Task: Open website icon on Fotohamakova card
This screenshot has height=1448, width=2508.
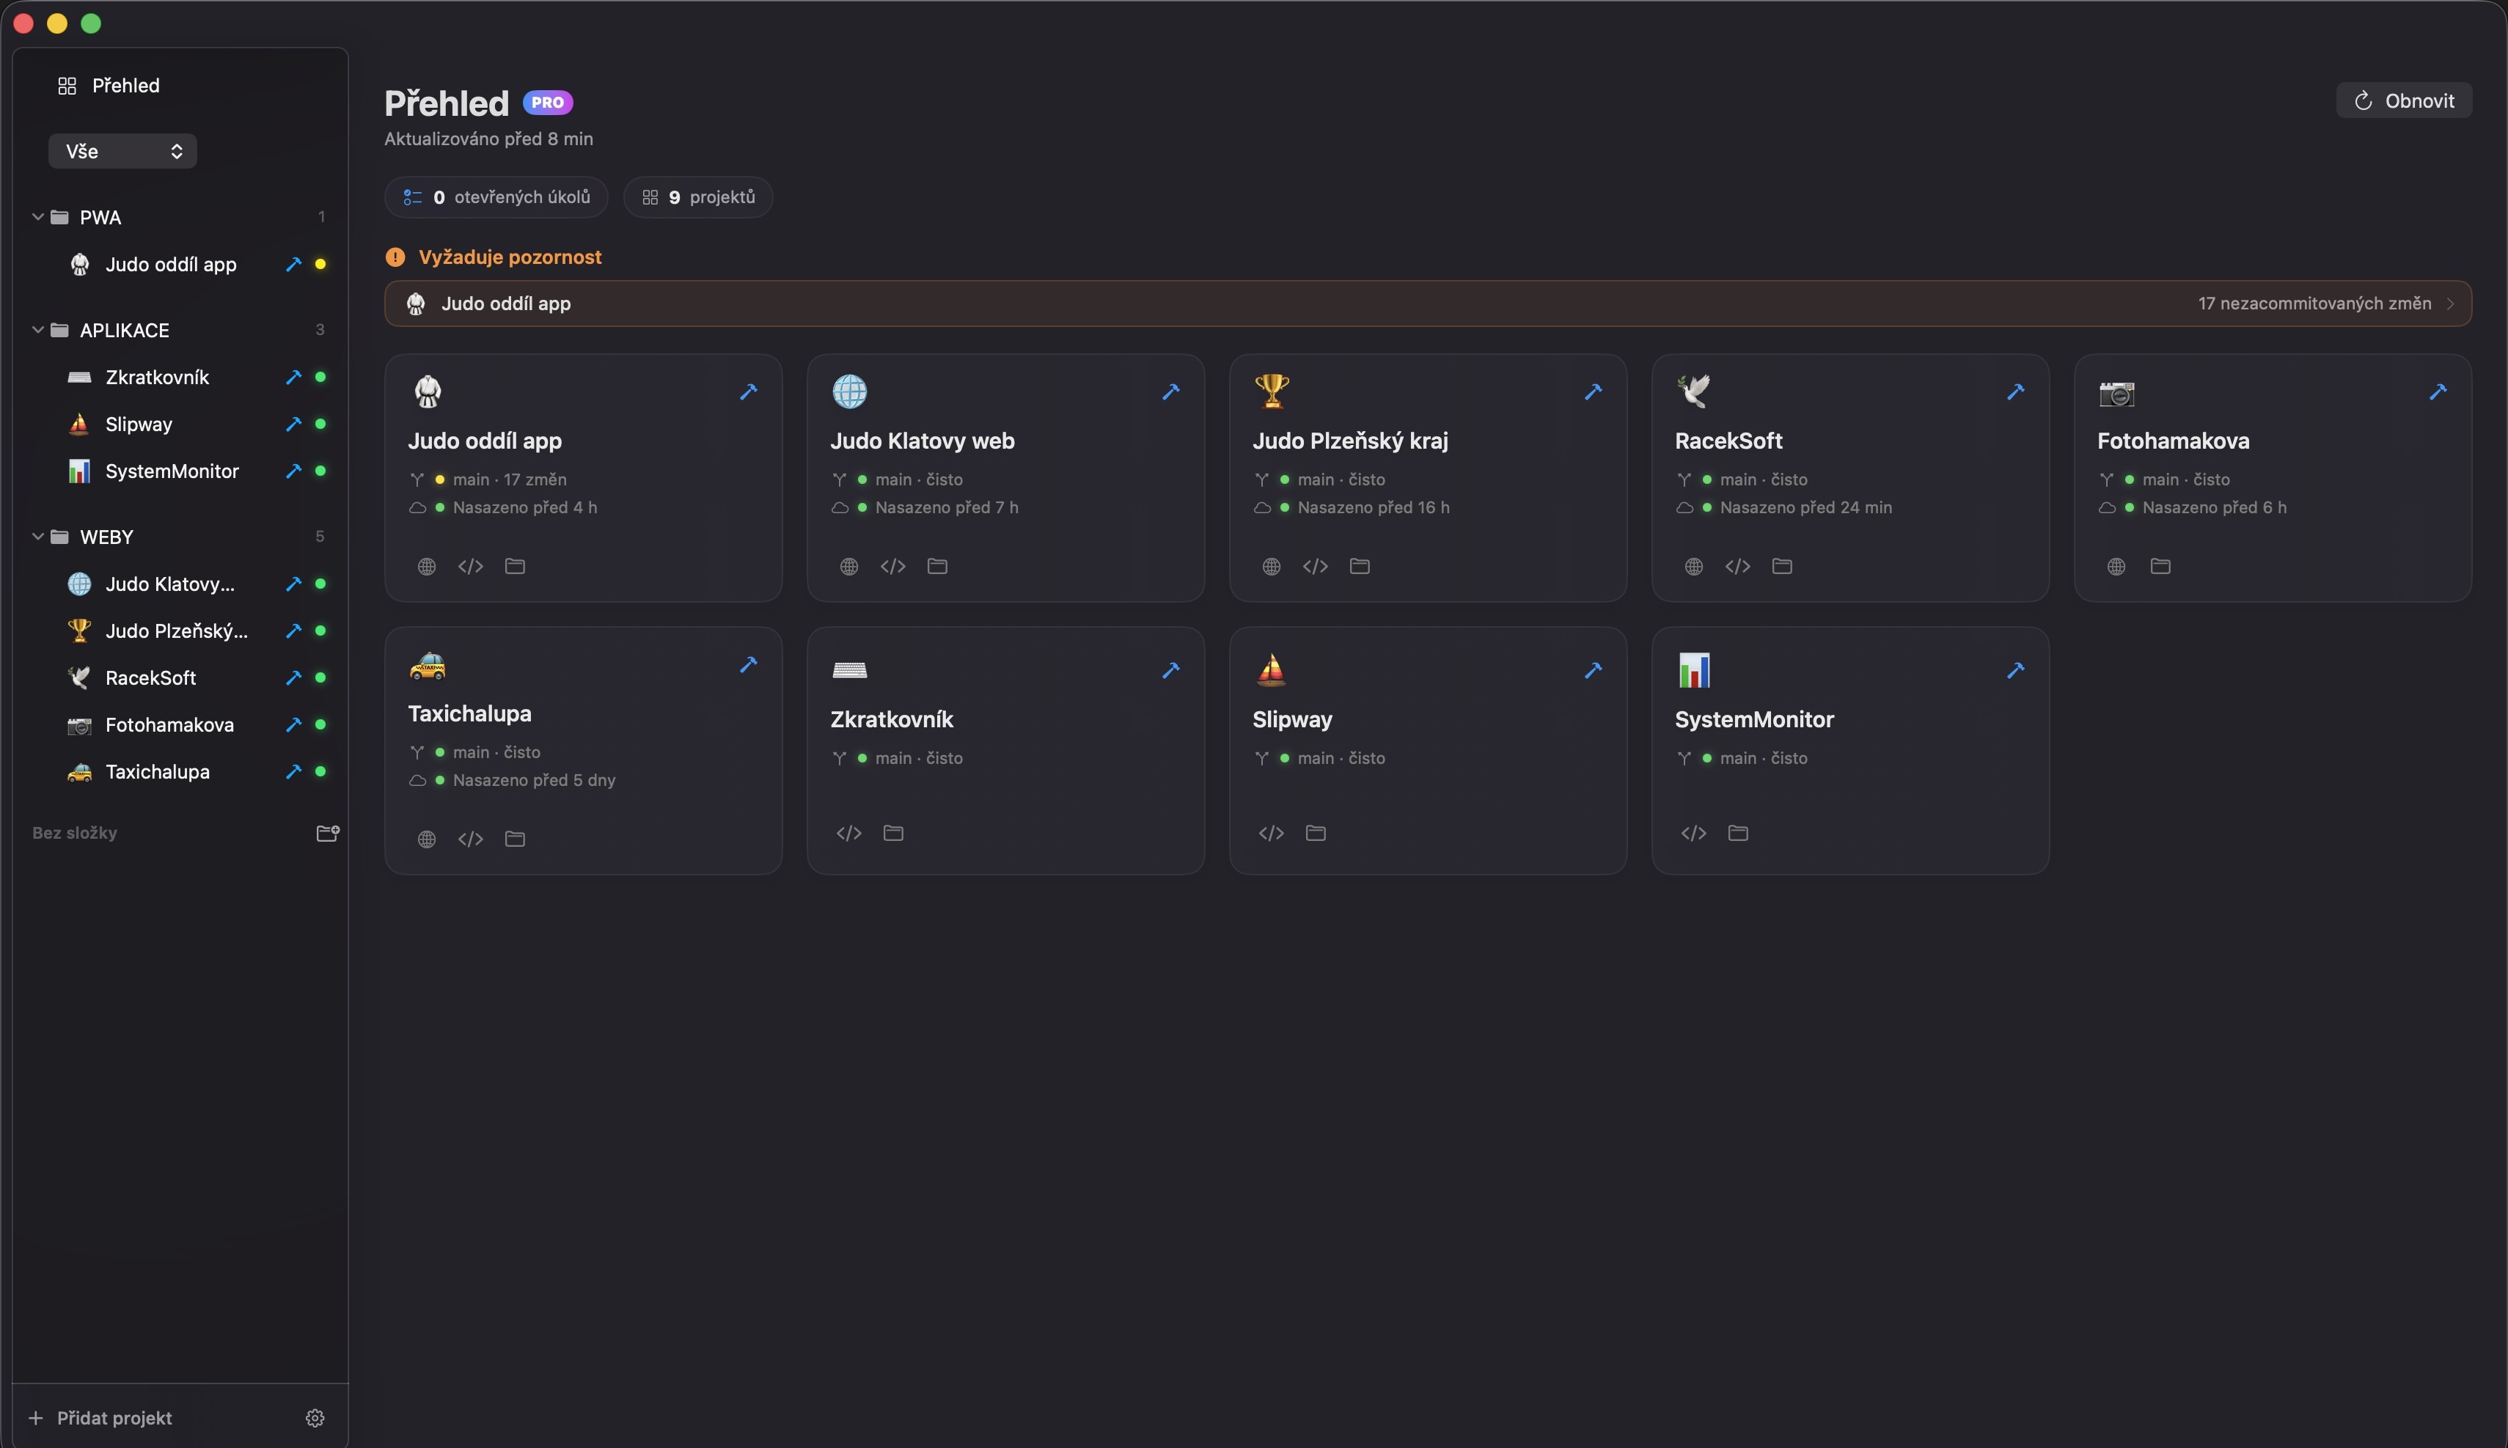Action: click(x=2116, y=566)
